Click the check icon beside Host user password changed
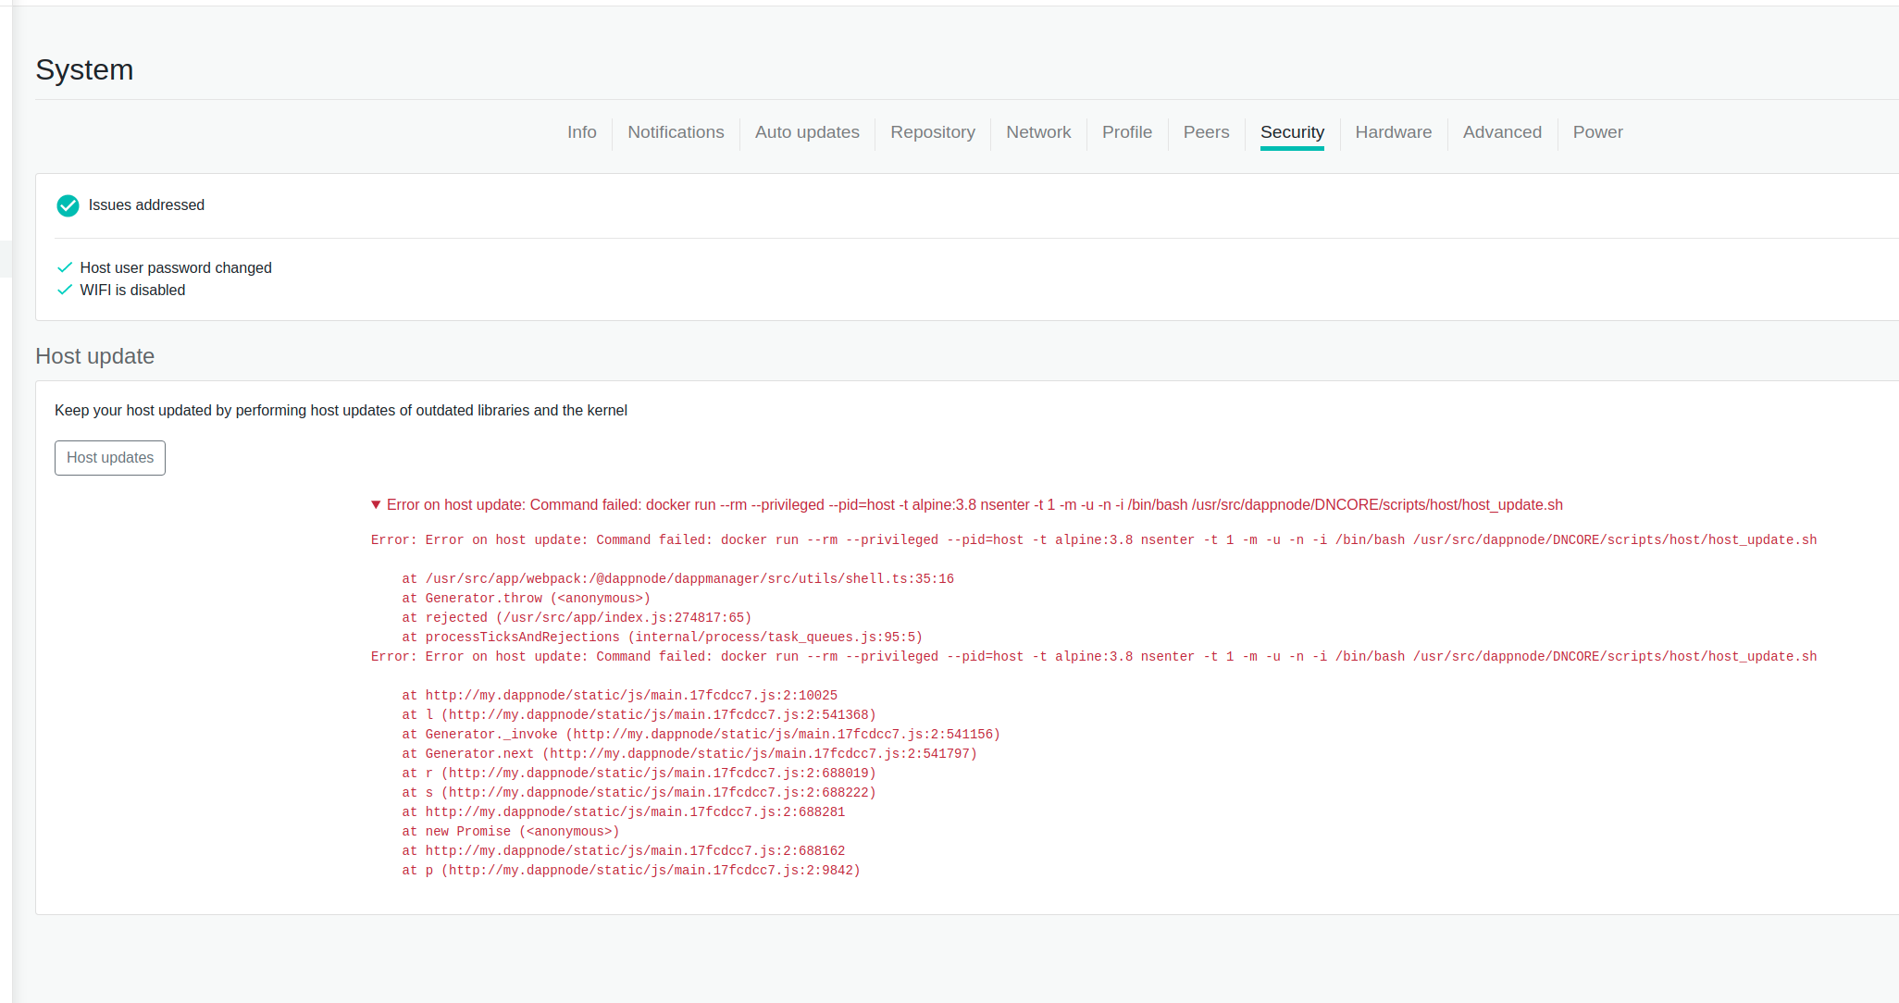The width and height of the screenshot is (1899, 1003). click(65, 266)
